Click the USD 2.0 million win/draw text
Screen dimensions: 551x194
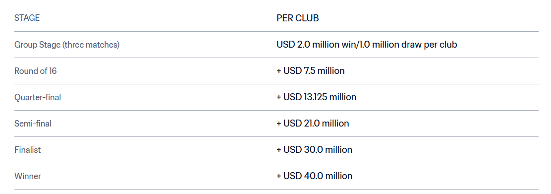coord(367,45)
